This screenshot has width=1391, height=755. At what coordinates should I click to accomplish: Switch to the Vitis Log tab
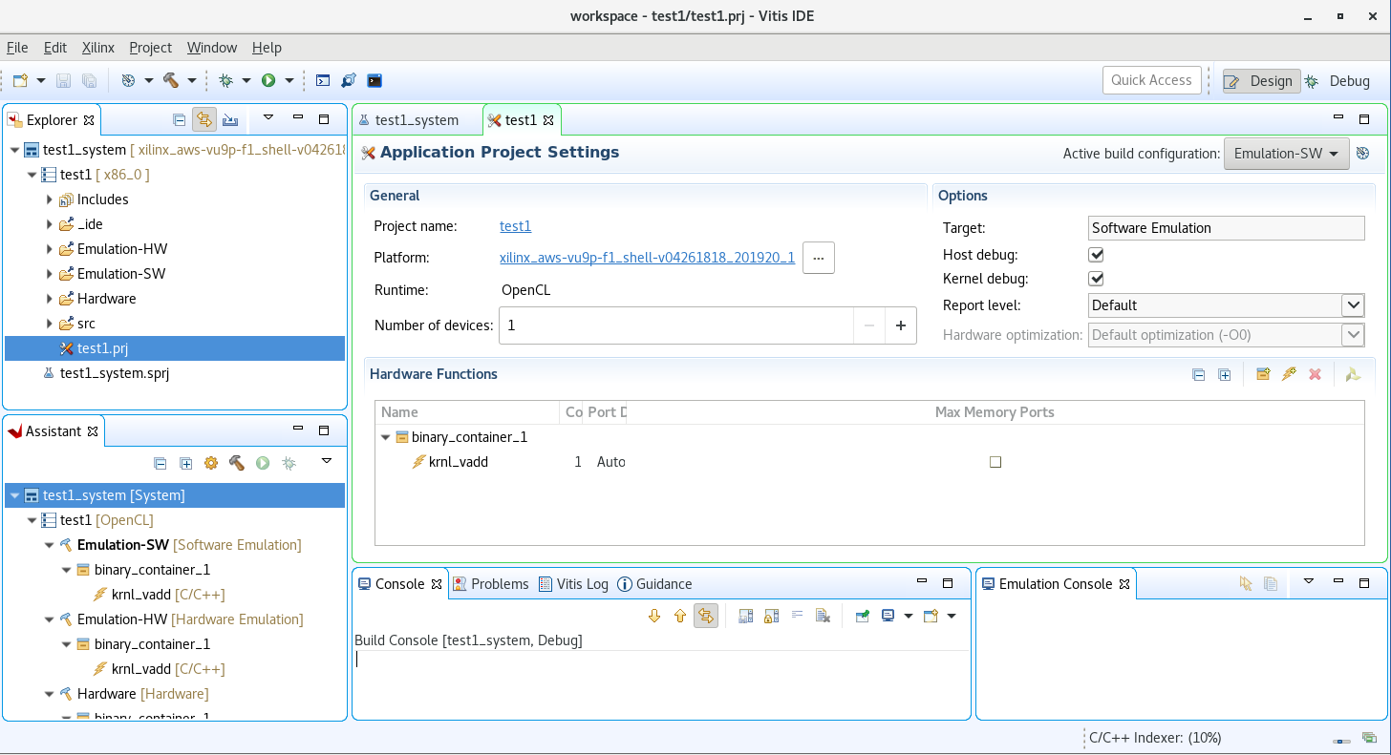[x=573, y=584]
